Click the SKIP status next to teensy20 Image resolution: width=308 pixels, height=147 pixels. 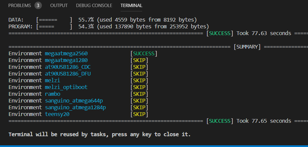tap(139, 114)
